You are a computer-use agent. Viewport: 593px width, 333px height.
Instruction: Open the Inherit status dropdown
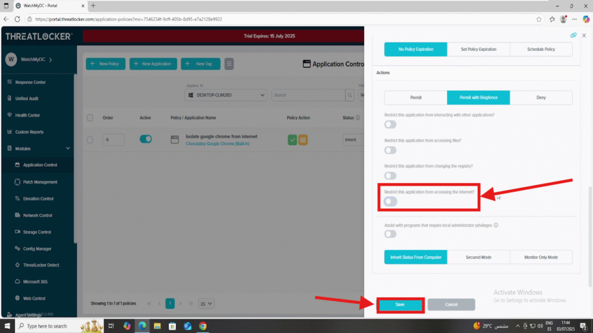[x=353, y=140]
